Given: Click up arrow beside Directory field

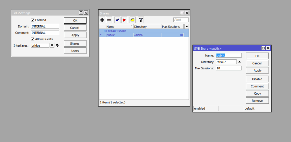Looking at the screenshot, I should [239, 62].
